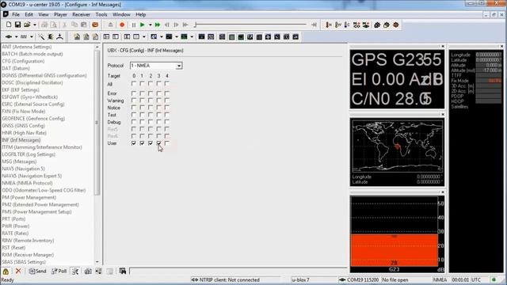507x285 pixels.
Task: Check the User row checkbox for target 4
Action: click(167, 143)
